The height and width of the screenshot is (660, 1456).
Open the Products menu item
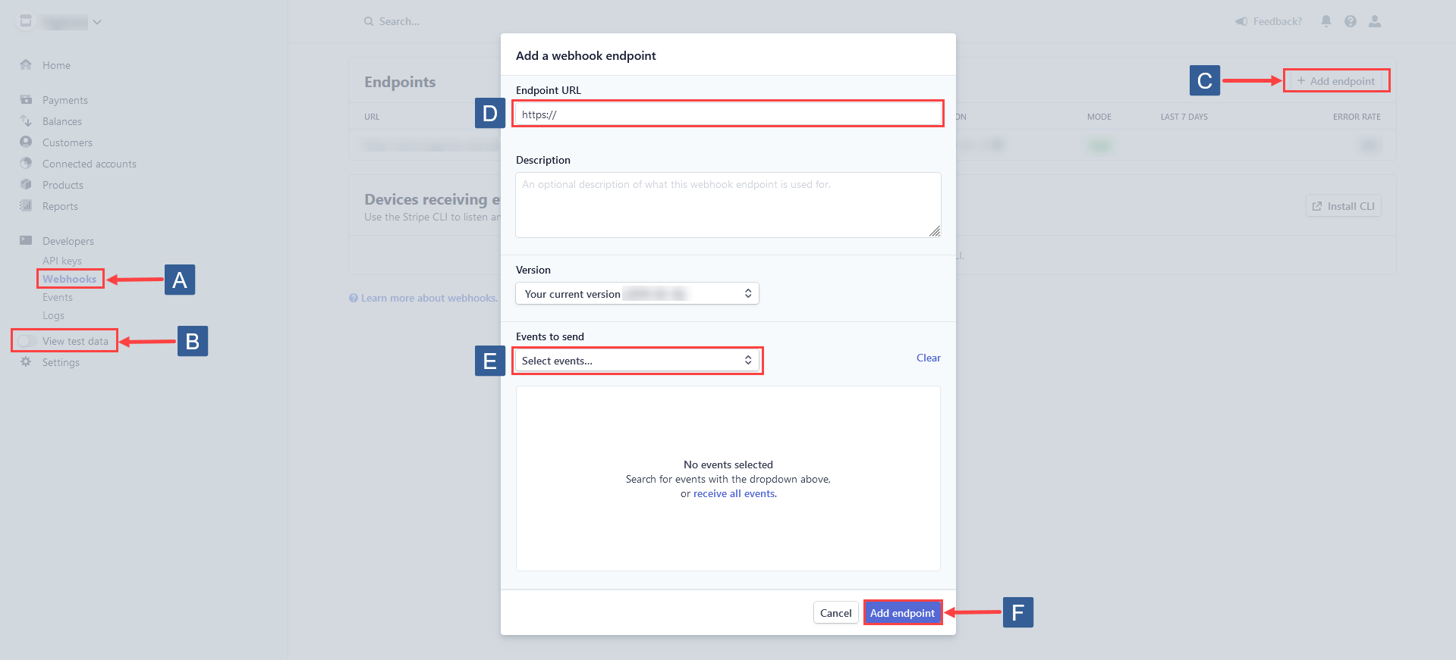(x=63, y=185)
